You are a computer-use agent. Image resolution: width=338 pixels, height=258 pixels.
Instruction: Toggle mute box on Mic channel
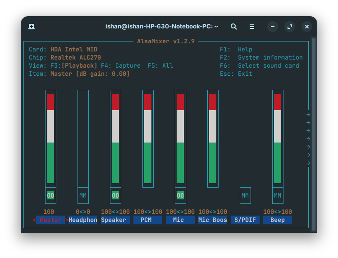(180, 195)
